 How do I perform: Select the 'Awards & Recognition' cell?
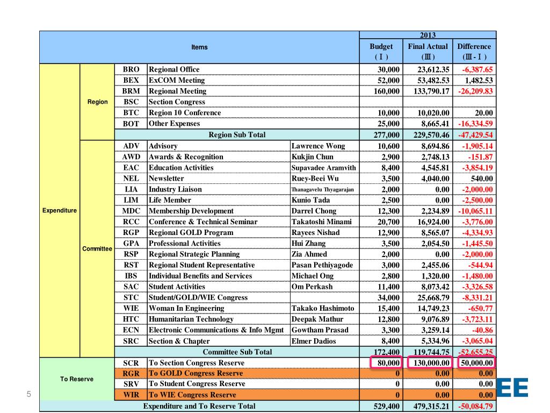[x=219, y=156]
